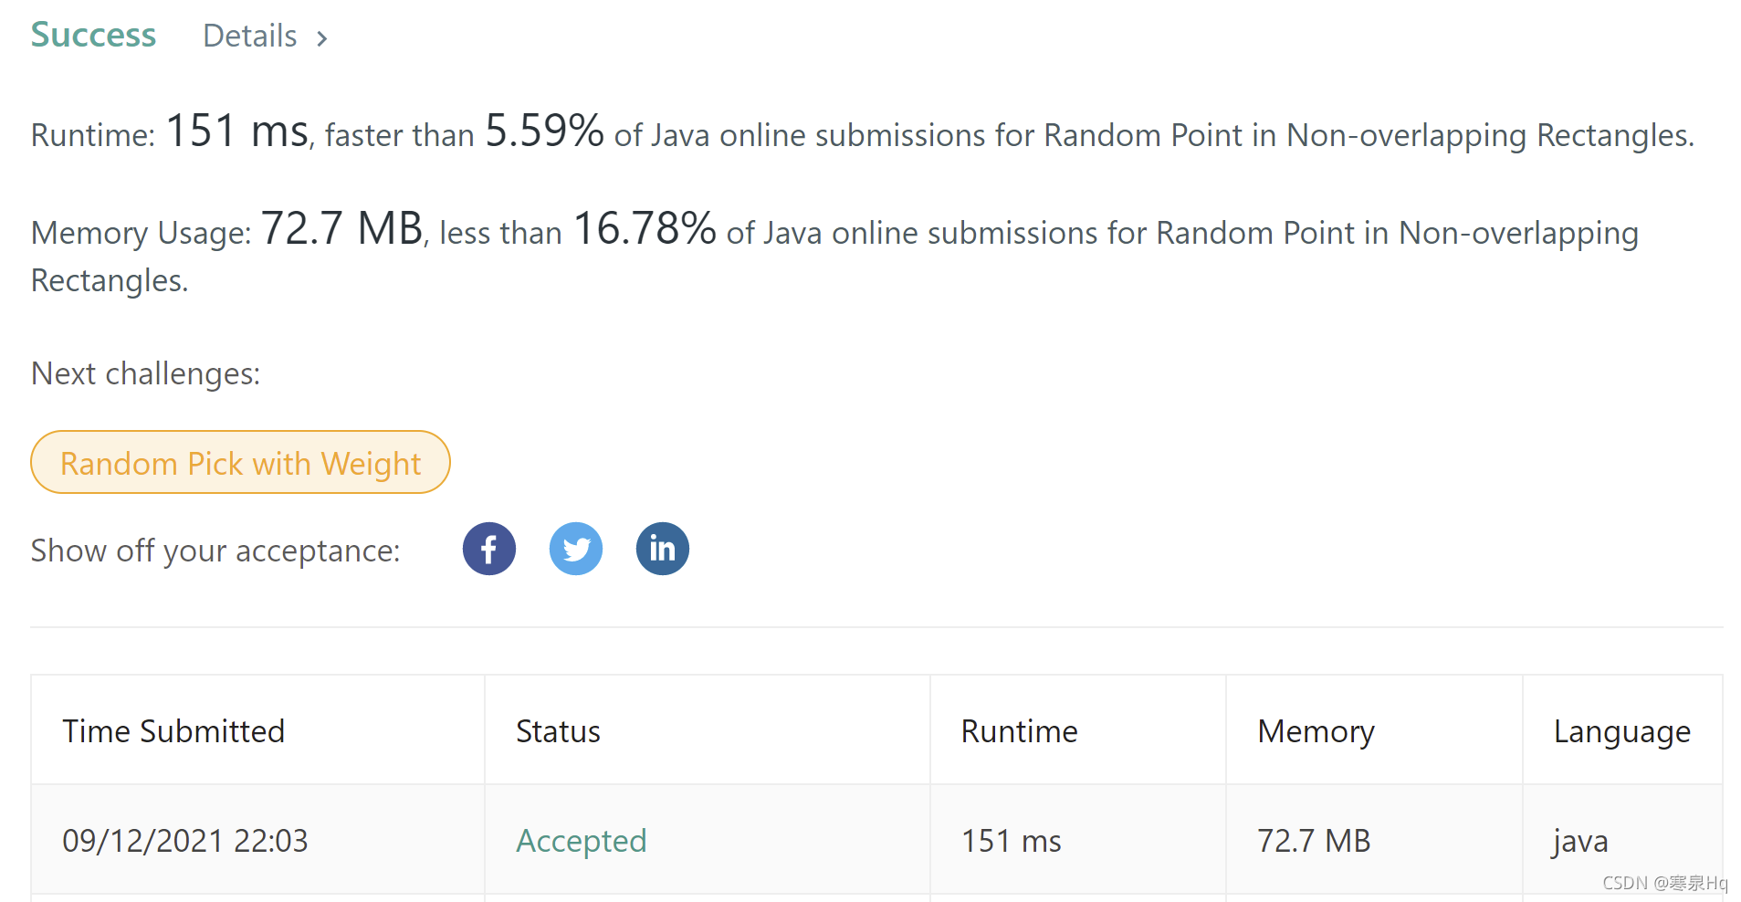This screenshot has height=902, width=1741.
Task: Click submission time 09/12/2021 22:03
Action: (185, 841)
